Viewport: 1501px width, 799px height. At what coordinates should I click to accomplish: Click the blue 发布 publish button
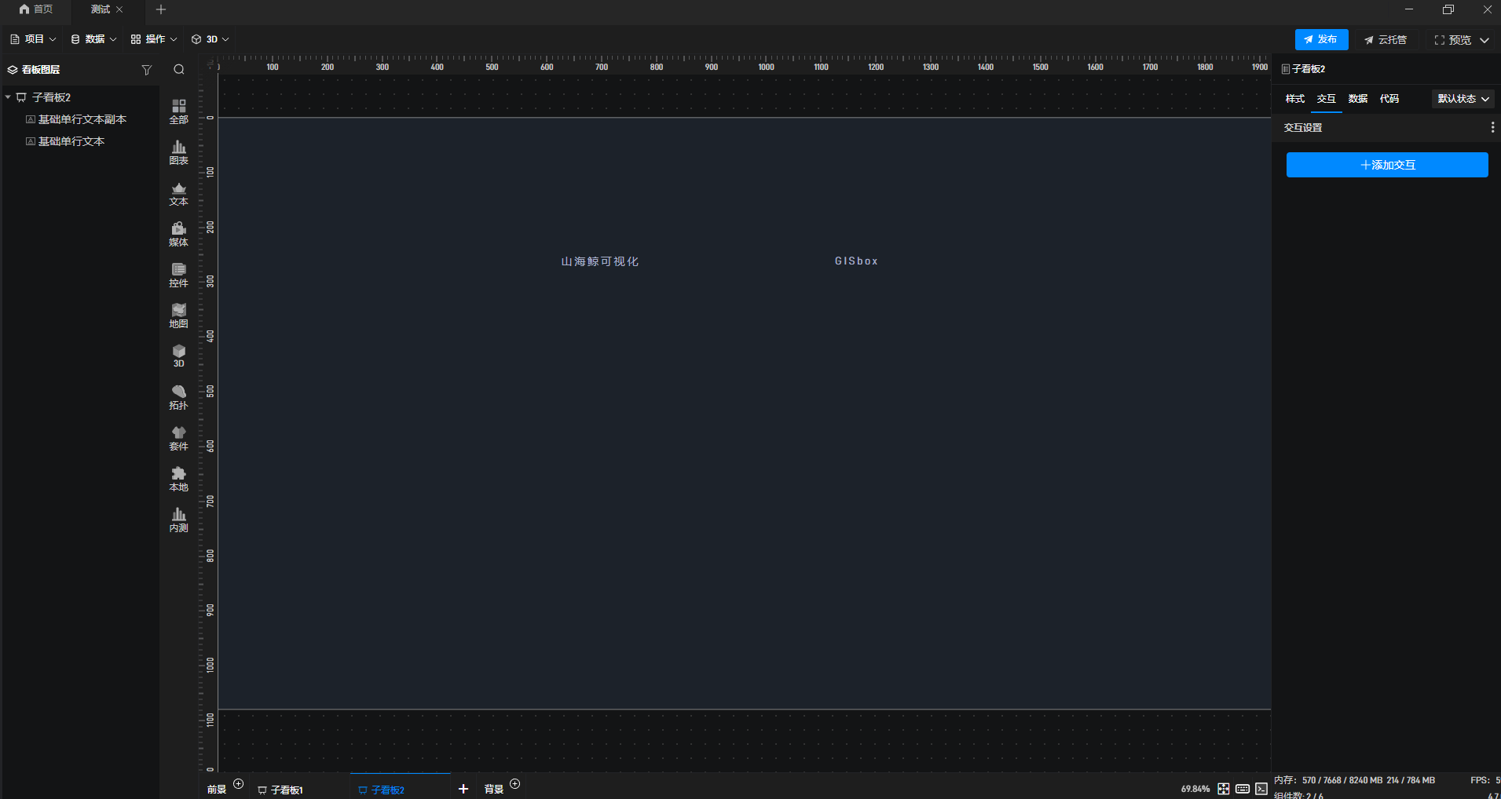coord(1321,39)
